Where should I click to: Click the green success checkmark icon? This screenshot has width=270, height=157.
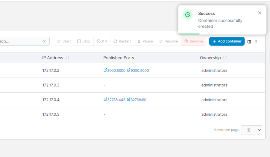[x=188, y=14]
